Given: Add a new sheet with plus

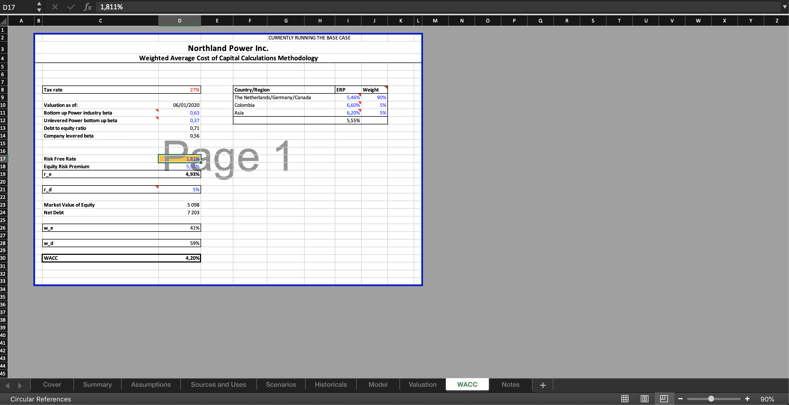Looking at the screenshot, I should click(x=543, y=385).
